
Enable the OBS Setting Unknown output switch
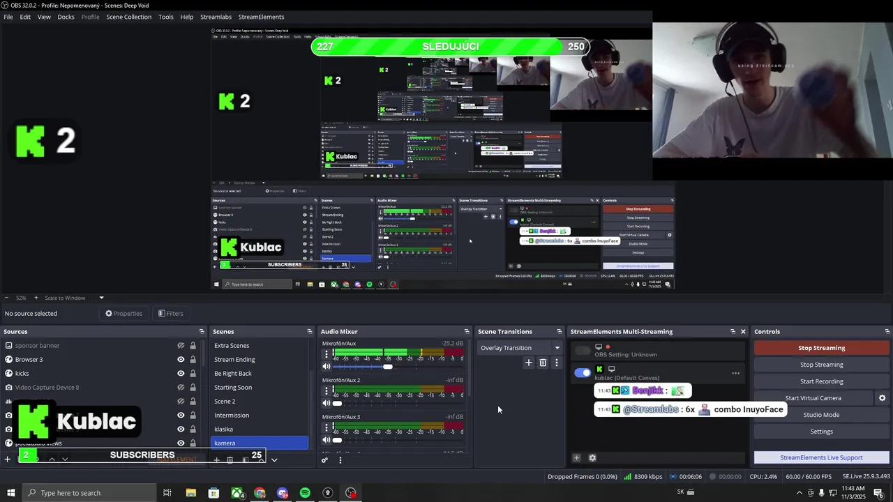(582, 351)
